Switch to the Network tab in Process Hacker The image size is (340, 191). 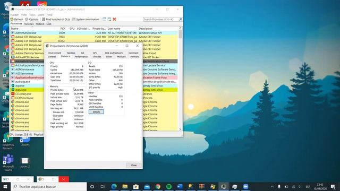[40, 24]
